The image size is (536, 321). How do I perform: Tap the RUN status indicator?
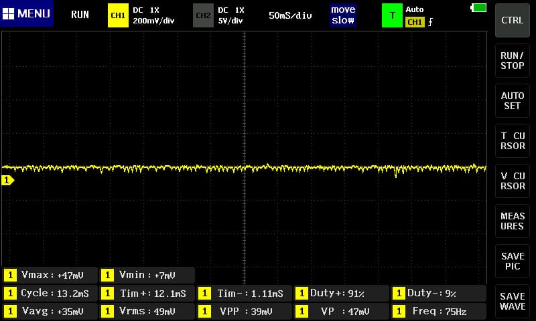tap(80, 15)
